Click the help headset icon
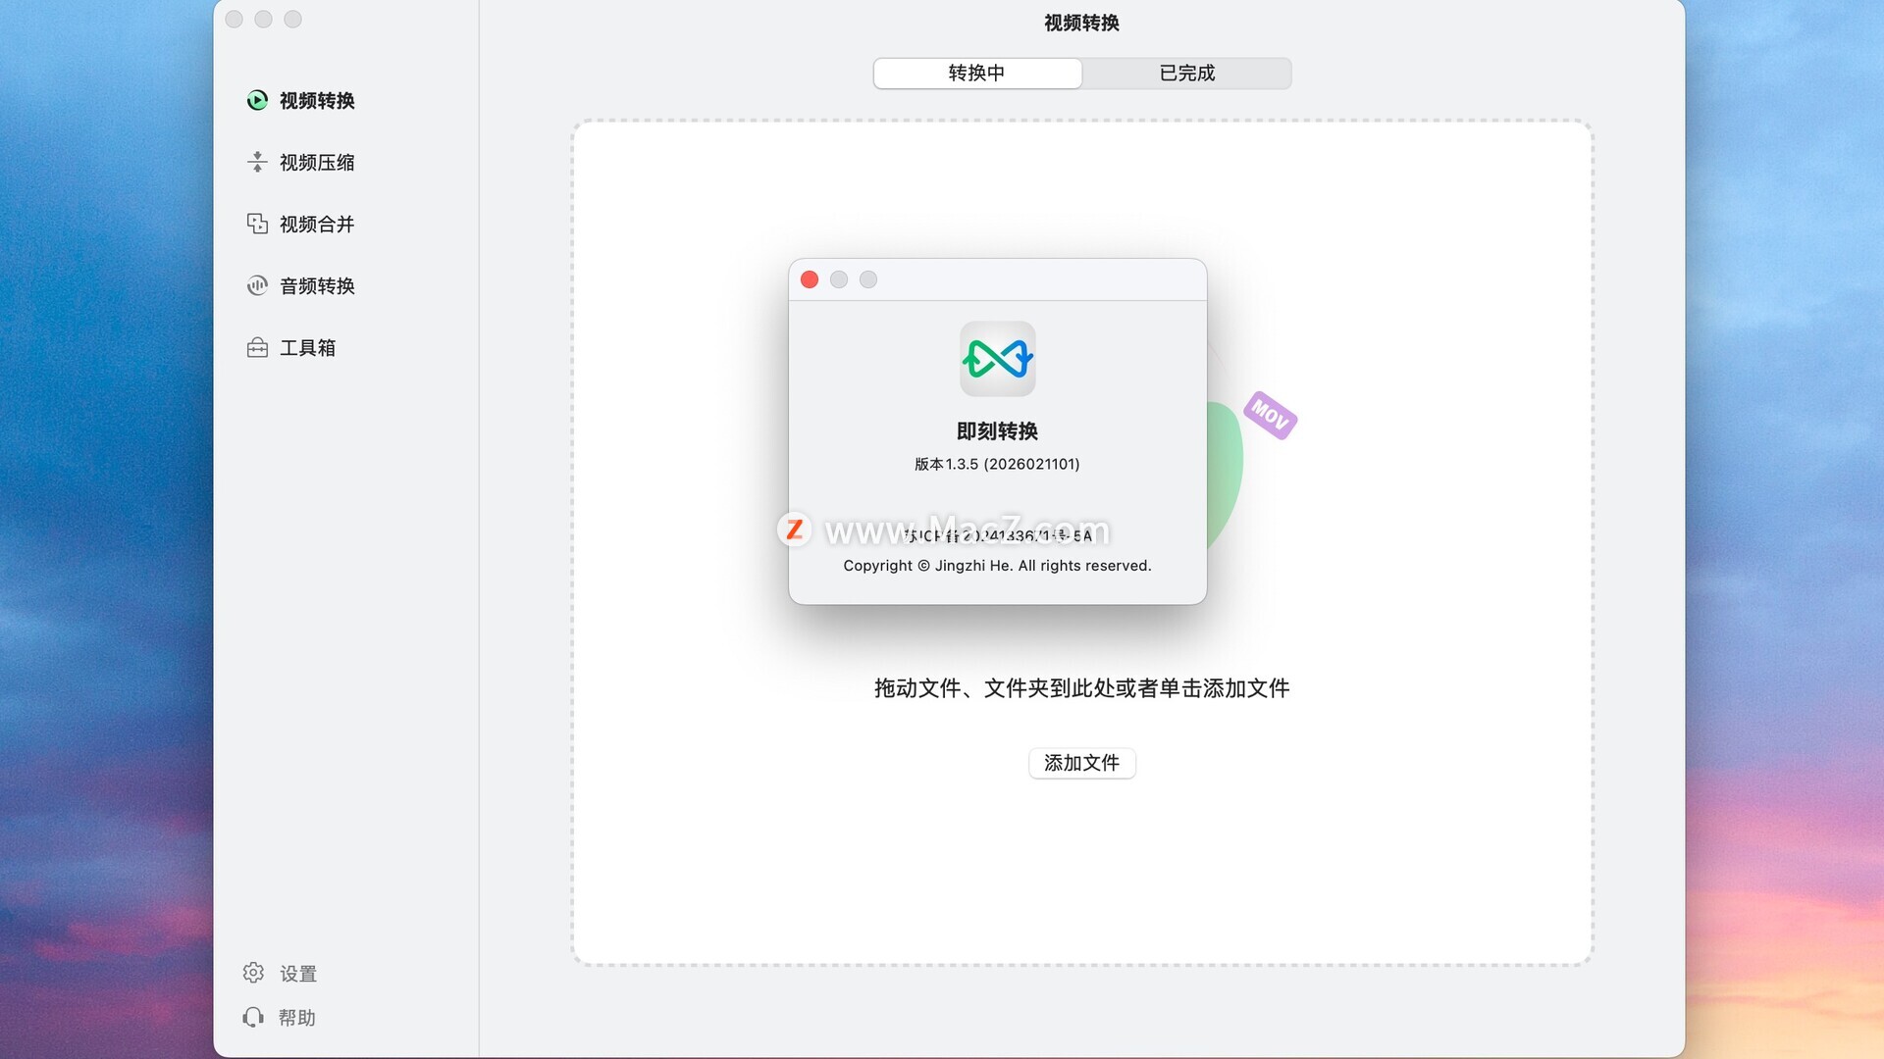Image resolution: width=1884 pixels, height=1059 pixels. pyautogui.click(x=253, y=1017)
